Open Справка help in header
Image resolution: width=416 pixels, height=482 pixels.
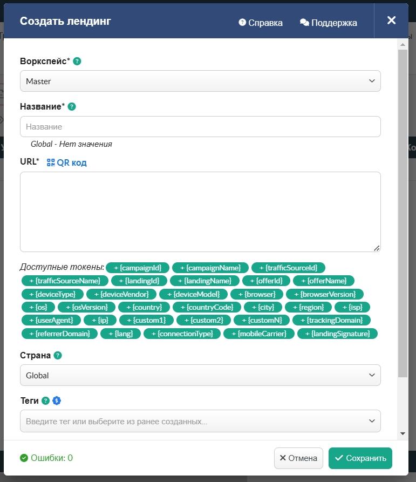pyautogui.click(x=261, y=23)
